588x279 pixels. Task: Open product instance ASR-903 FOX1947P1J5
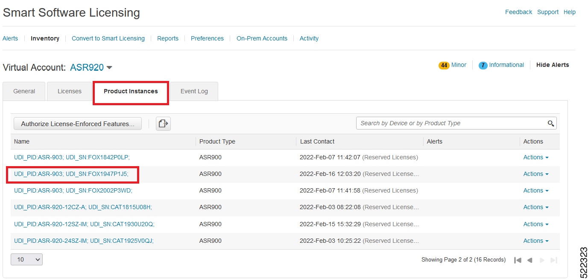click(x=71, y=174)
